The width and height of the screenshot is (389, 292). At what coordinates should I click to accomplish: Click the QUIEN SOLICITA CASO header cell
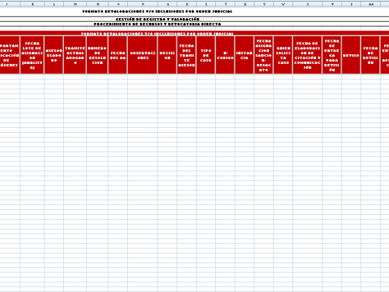(x=283, y=55)
